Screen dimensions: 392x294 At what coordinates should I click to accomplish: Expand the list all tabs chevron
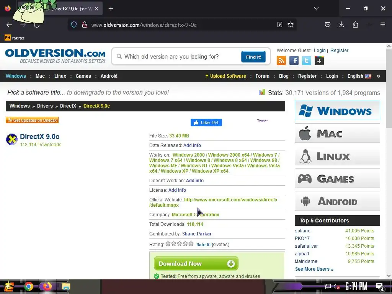(x=316, y=8)
